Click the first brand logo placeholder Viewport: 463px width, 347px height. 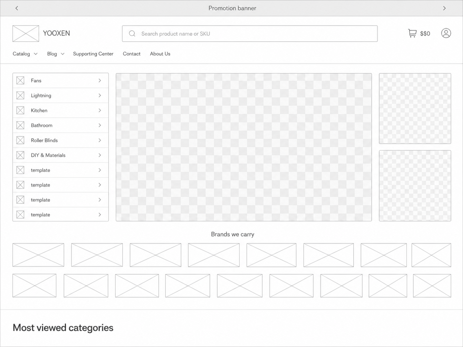point(38,255)
